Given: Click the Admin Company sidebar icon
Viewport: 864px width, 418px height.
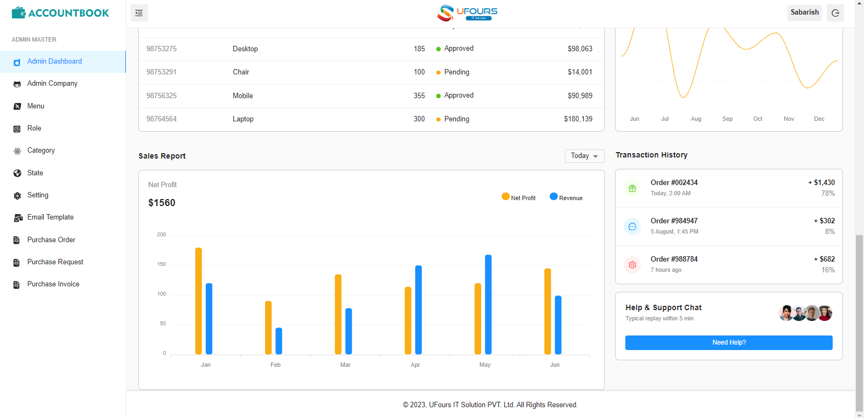Looking at the screenshot, I should (x=17, y=84).
